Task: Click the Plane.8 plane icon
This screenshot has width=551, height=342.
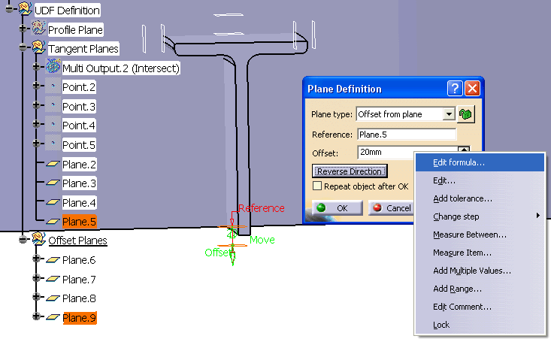Action: click(53, 298)
